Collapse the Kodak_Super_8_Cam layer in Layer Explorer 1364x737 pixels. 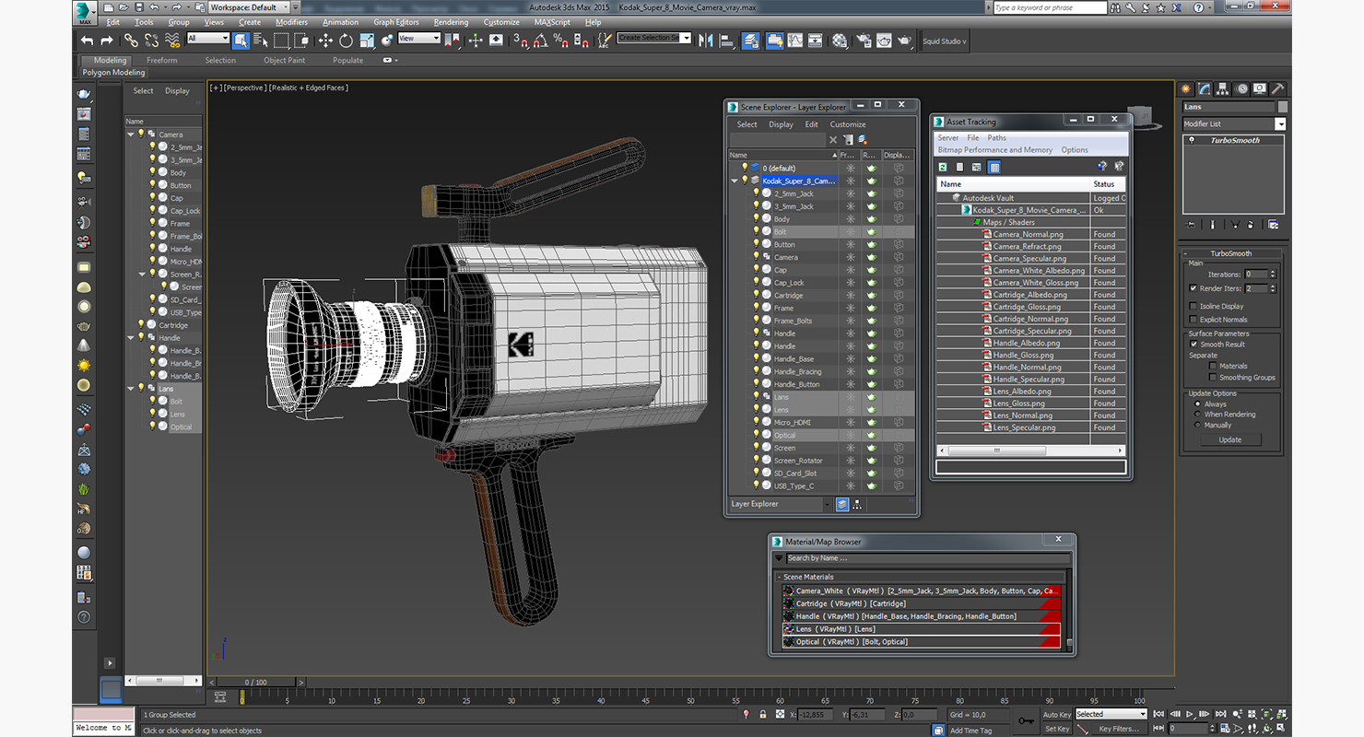(735, 181)
